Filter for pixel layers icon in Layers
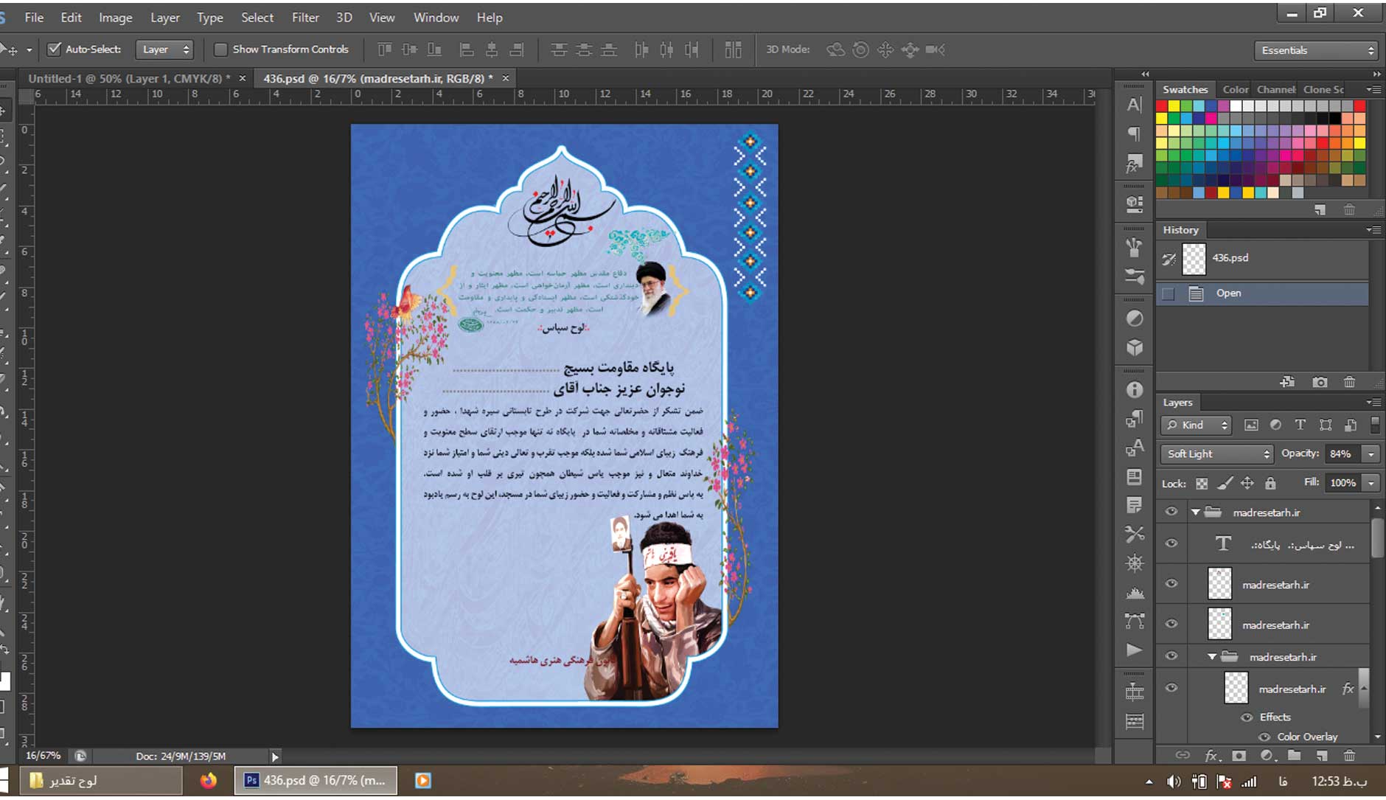1386x800 pixels. [x=1251, y=425]
